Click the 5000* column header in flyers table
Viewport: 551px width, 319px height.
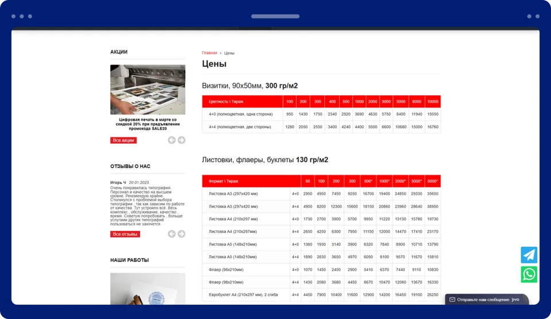433,181
